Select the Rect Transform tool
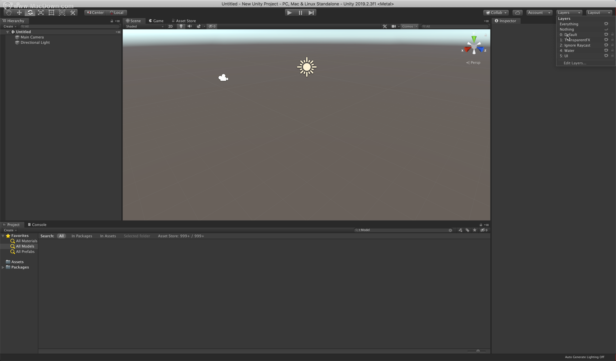The height and width of the screenshot is (361, 616). point(51,12)
